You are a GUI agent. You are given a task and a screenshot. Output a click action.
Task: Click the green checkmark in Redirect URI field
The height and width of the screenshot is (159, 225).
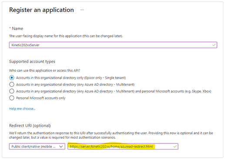point(175,146)
